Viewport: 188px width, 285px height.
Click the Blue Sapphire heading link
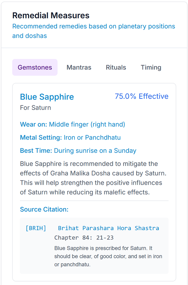(47, 97)
